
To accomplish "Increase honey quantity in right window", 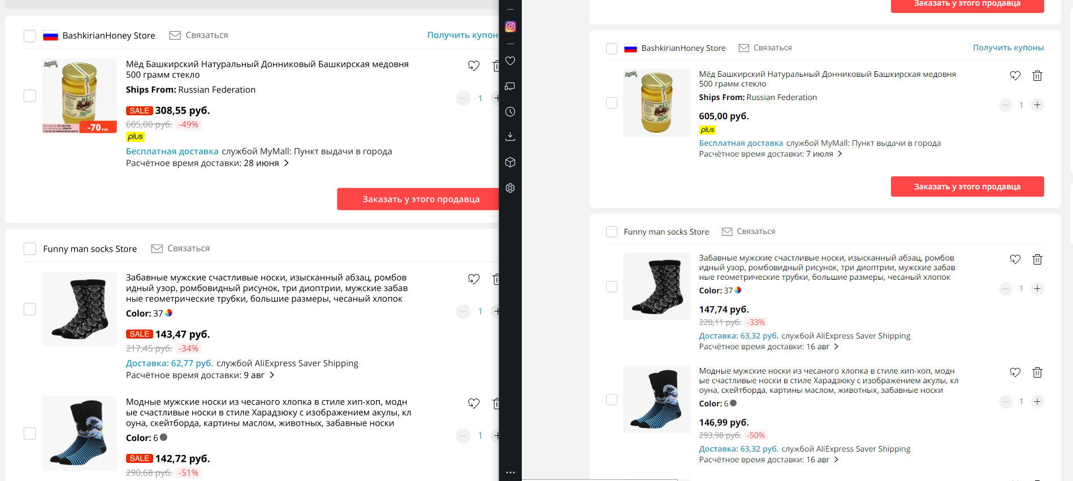I will (x=1037, y=105).
